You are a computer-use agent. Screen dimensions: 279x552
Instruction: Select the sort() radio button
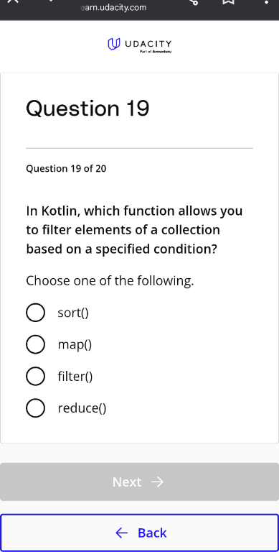[35, 312]
